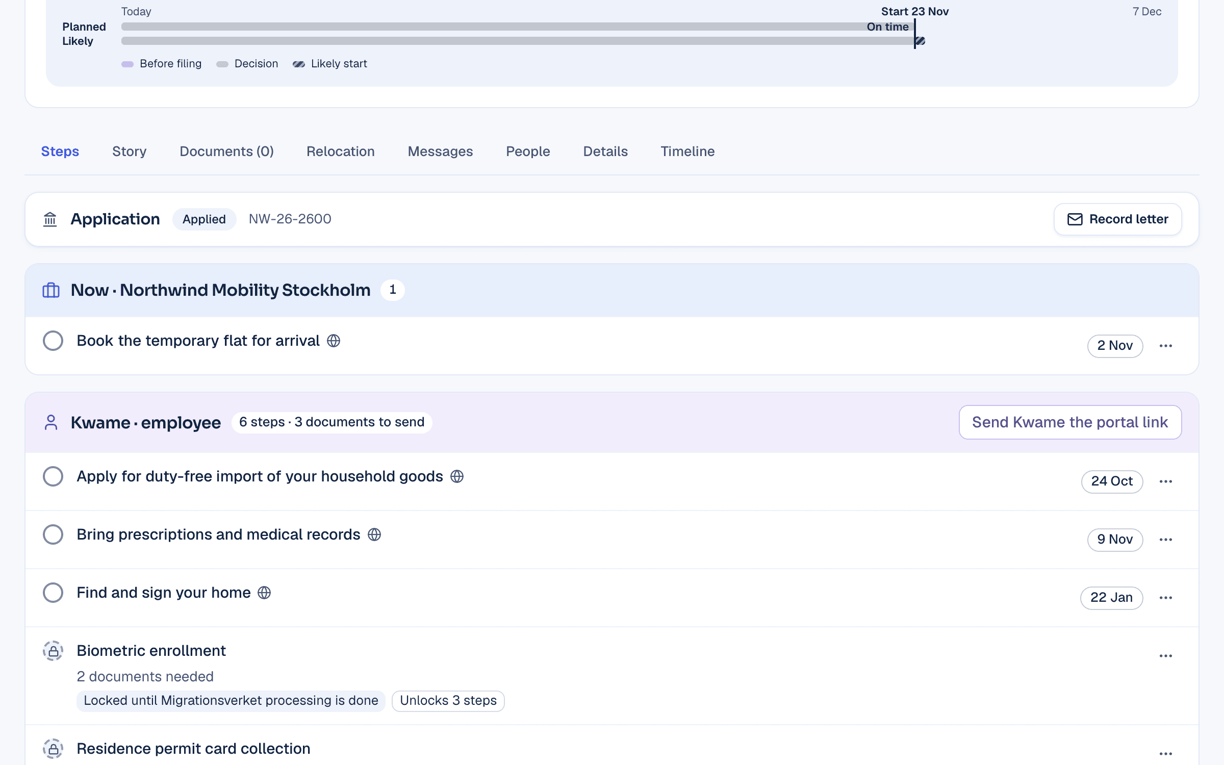Image resolution: width=1224 pixels, height=765 pixels.
Task: Switch to the Timeline tab
Action: tap(687, 151)
